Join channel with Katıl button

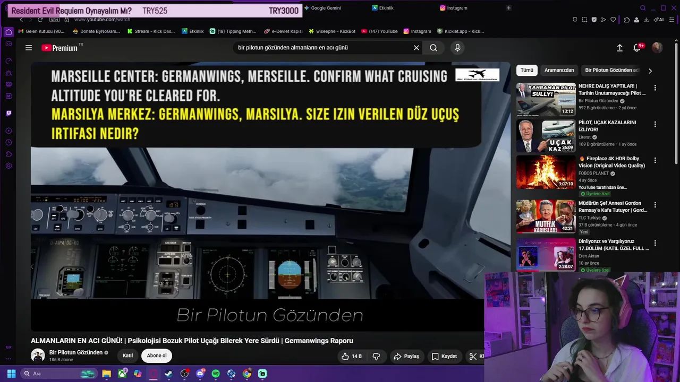coord(127,356)
